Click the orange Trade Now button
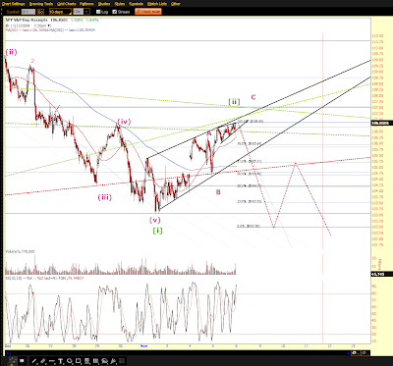The height and width of the screenshot is (366, 393). pos(148,12)
